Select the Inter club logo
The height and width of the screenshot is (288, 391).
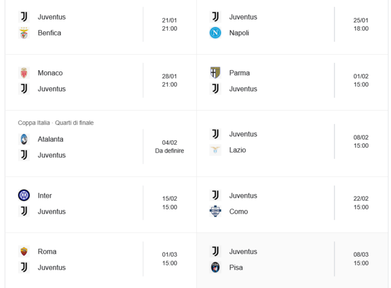(x=24, y=195)
